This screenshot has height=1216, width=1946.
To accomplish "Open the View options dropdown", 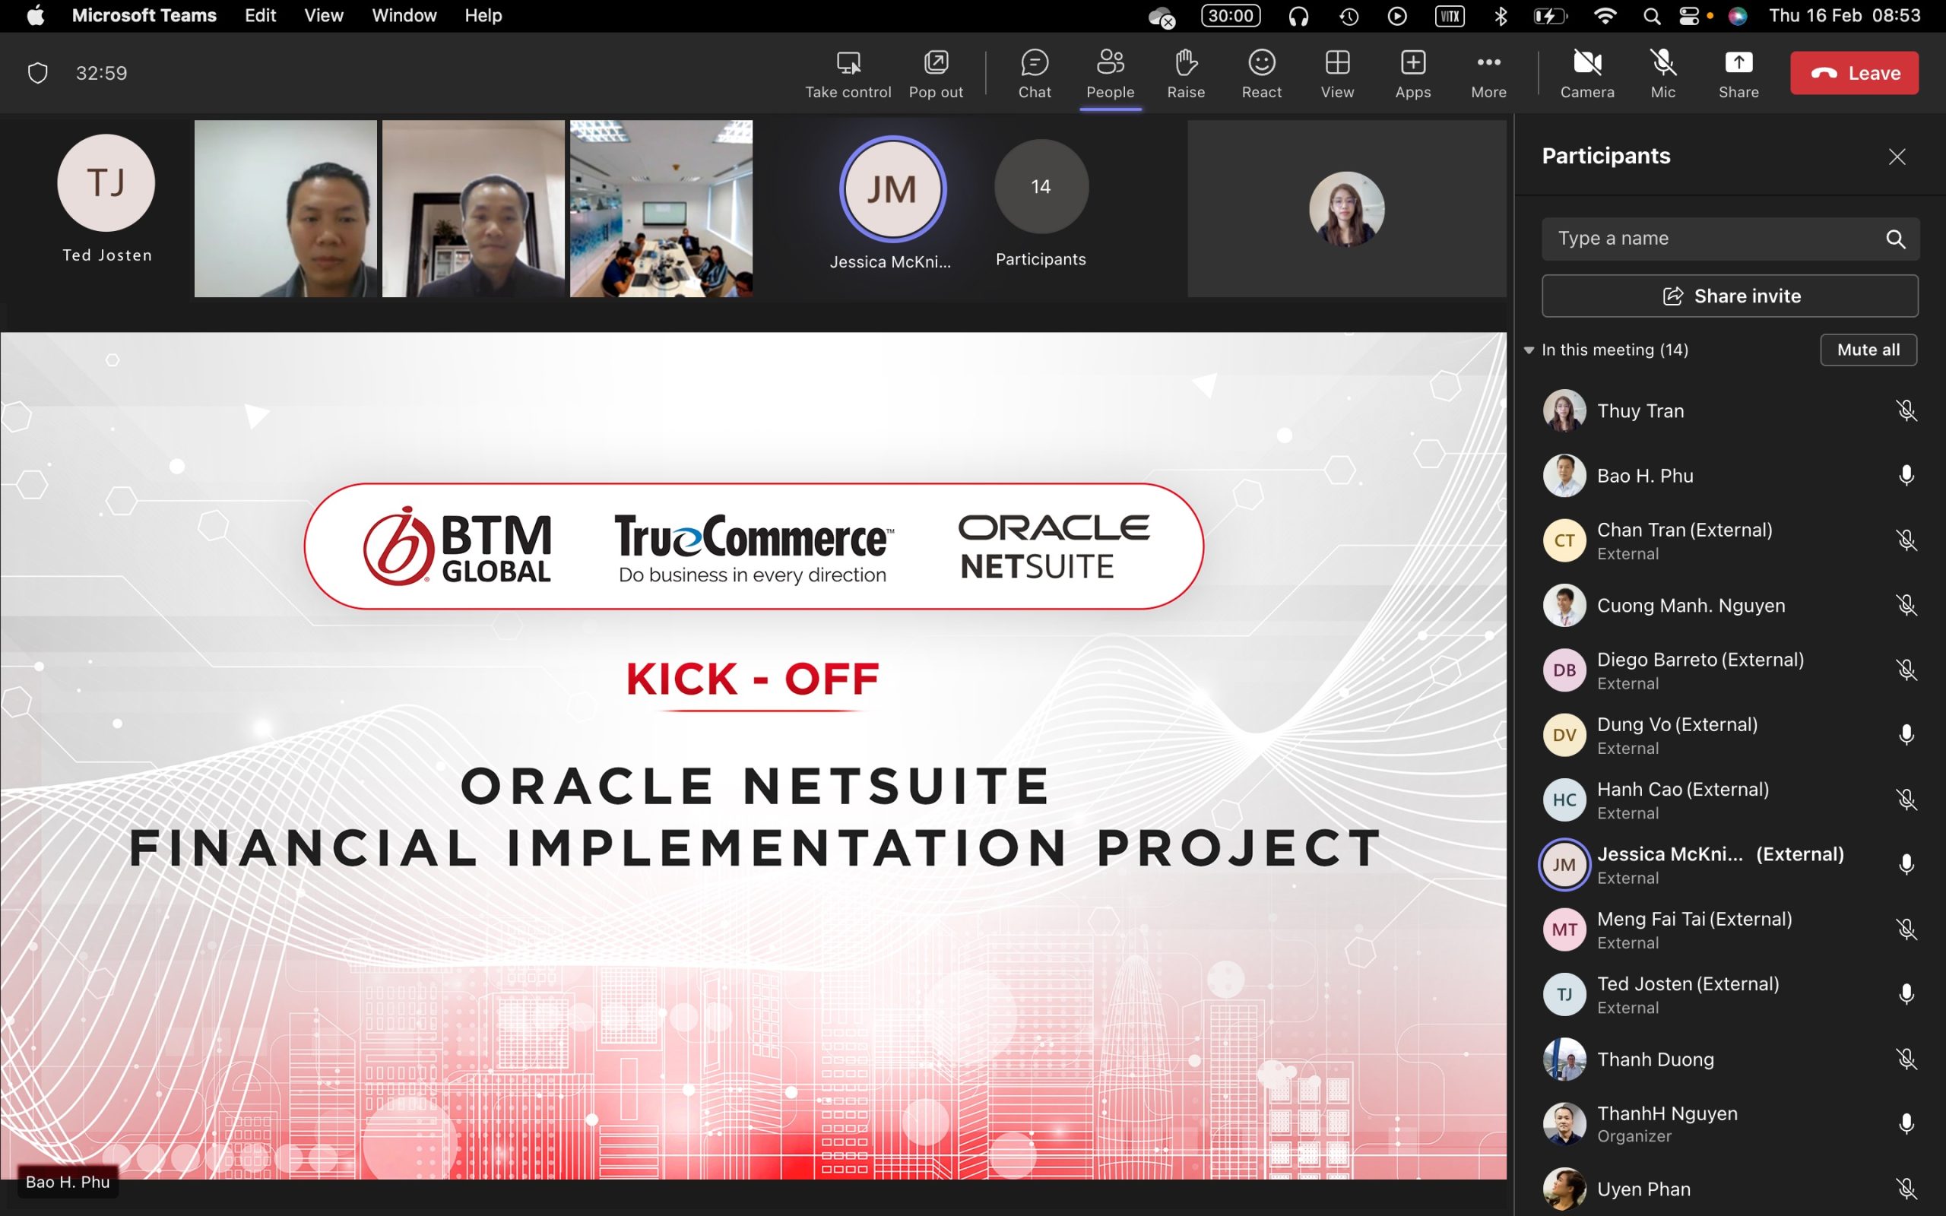I will [1336, 73].
